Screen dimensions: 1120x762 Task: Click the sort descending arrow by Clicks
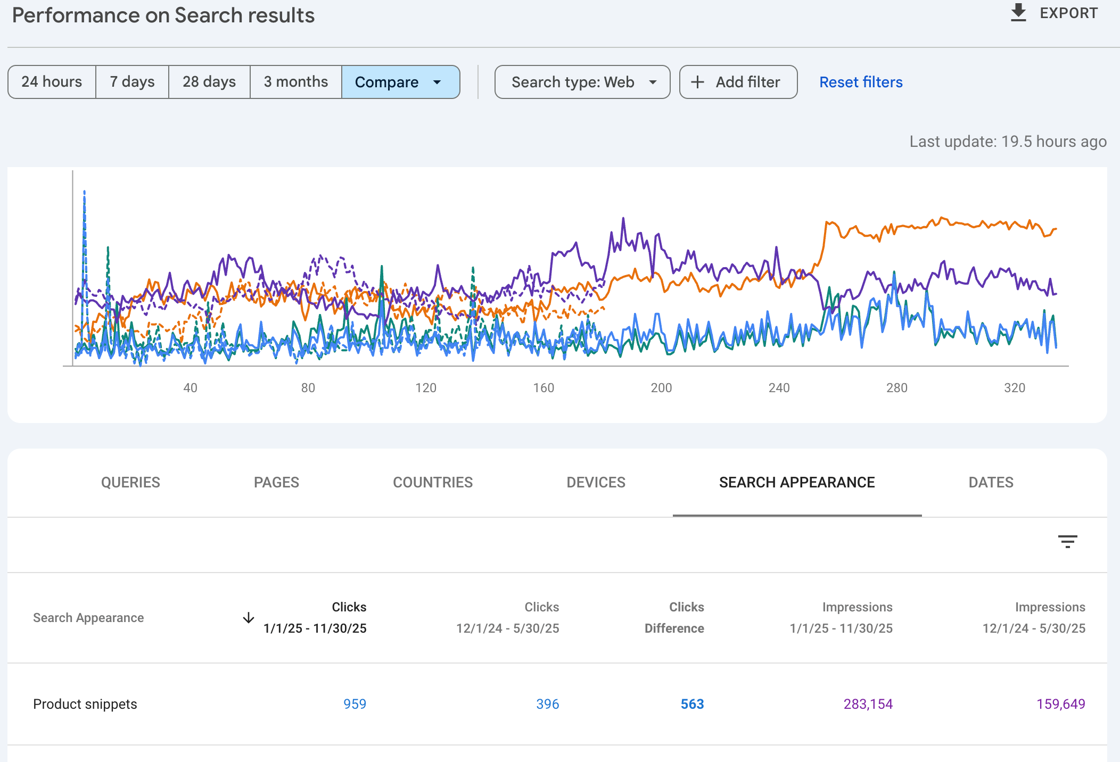click(249, 618)
